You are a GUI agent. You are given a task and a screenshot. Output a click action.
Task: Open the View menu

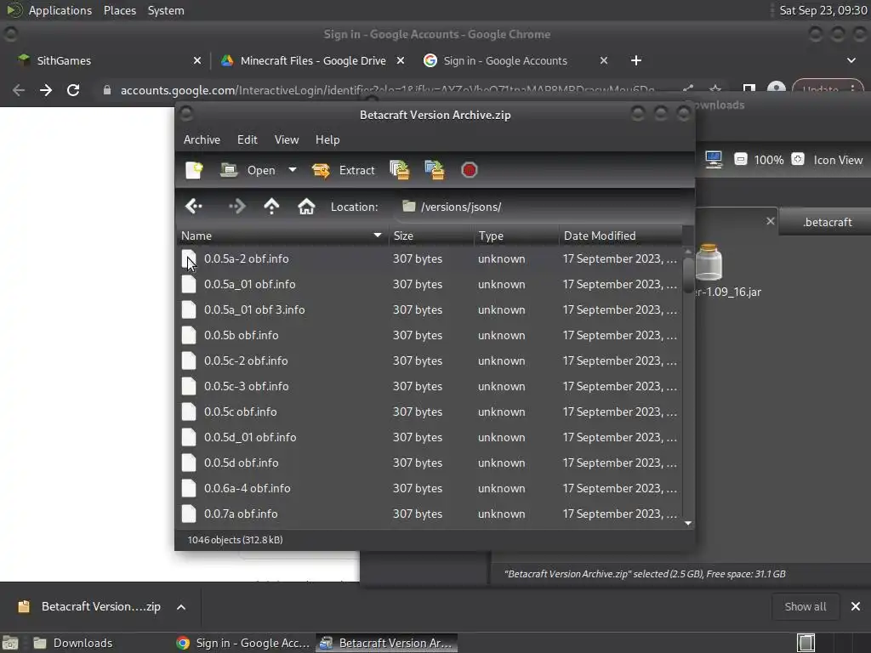(287, 140)
